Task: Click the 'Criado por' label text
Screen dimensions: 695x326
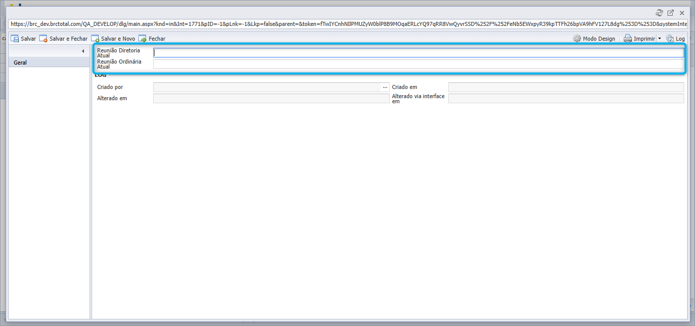Action: click(x=110, y=87)
